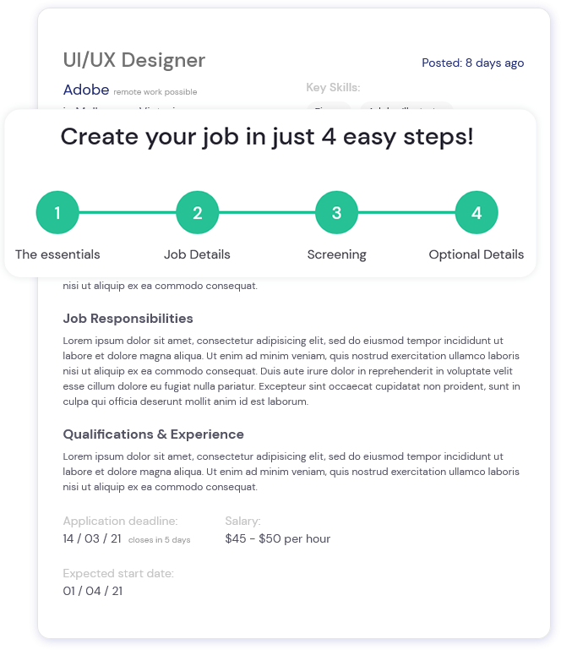Image resolution: width=561 pixels, height=650 pixels.
Task: Click the "Create your job" banner heading
Action: [267, 136]
